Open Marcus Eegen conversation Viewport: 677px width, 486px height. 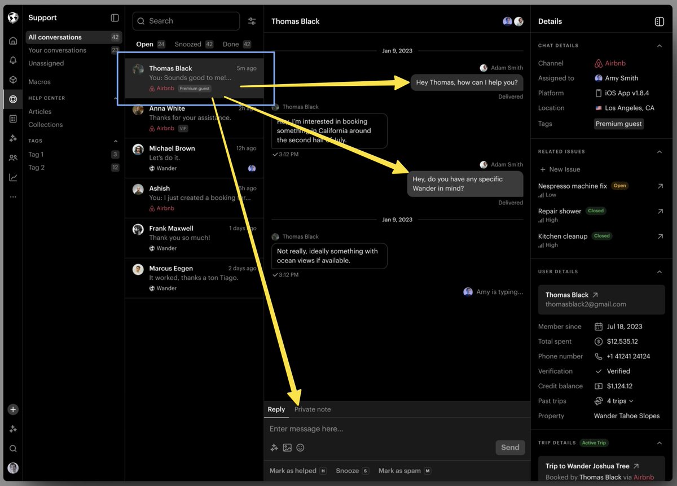195,278
